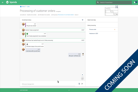Expand the footer with the up chevron
Image resolution: width=138 pixels, height=92 pixels.
click(x=69, y=90)
